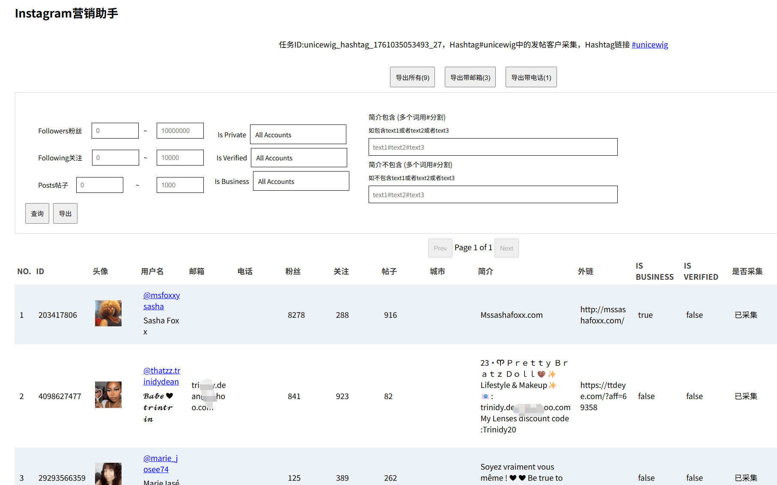Click the bio-excludes keyword text field
Image resolution: width=777 pixels, height=485 pixels.
click(x=493, y=195)
